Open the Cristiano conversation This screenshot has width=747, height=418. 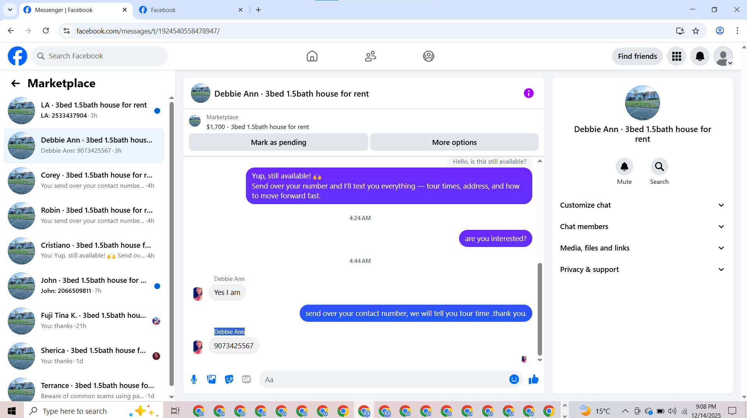point(84,251)
